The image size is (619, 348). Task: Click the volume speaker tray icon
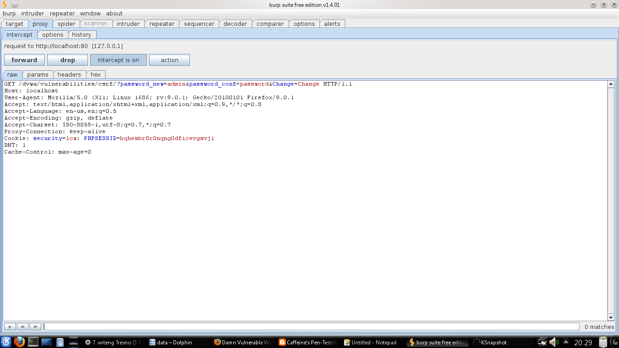(x=553, y=342)
